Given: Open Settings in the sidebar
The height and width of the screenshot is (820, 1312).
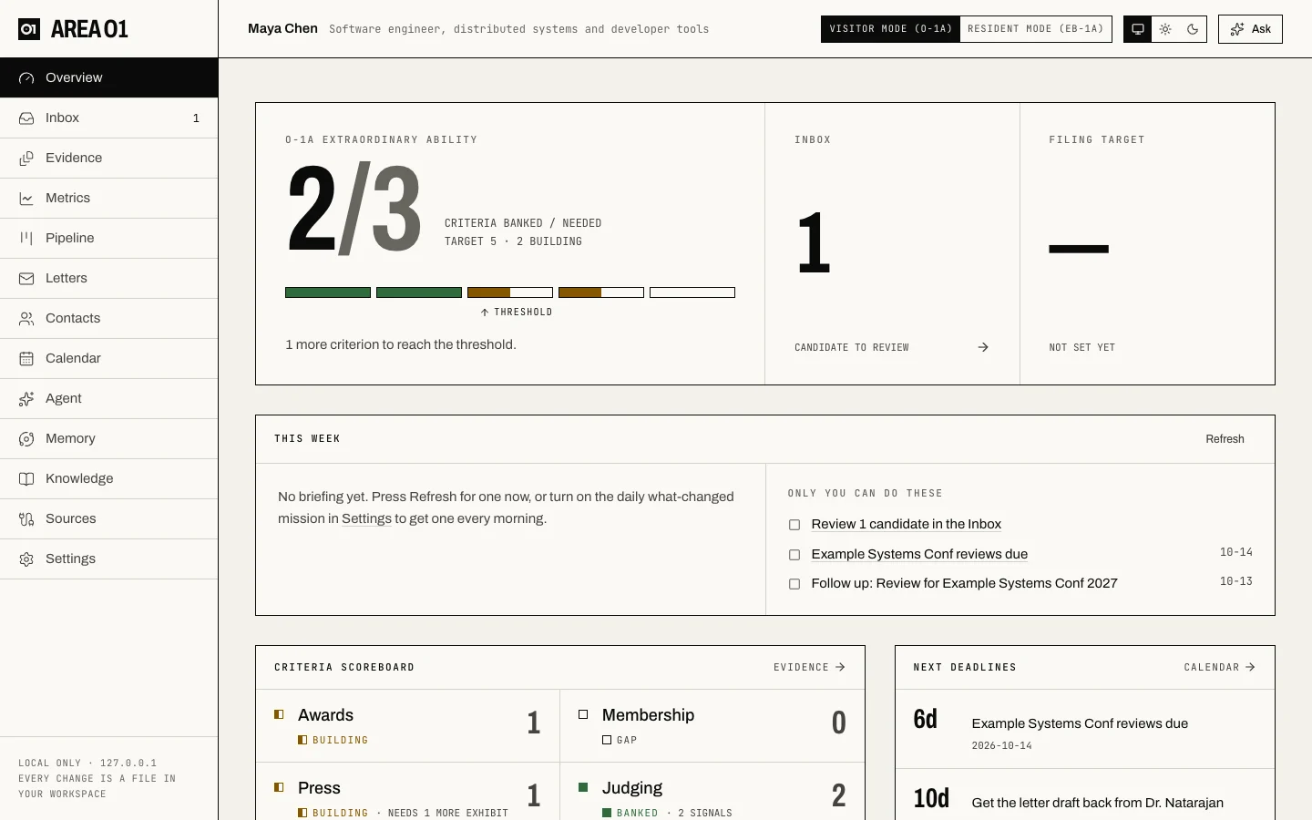Looking at the screenshot, I should 109,559.
